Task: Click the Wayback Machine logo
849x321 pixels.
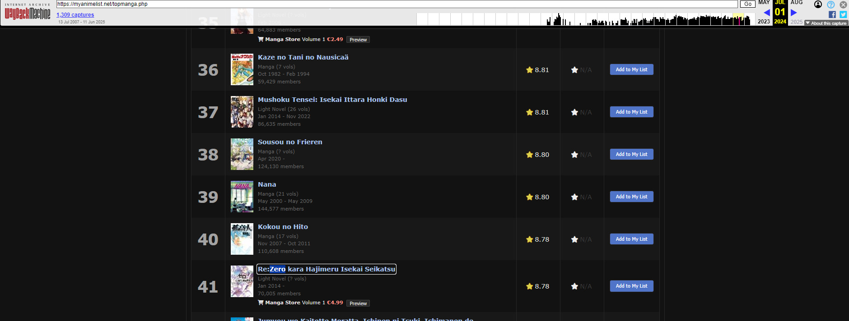Action: (x=28, y=13)
